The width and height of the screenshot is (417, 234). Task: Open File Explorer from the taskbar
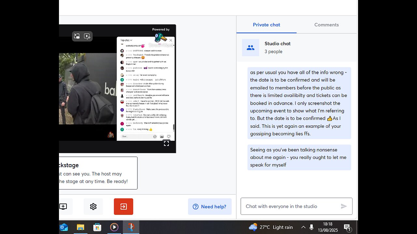click(80, 227)
